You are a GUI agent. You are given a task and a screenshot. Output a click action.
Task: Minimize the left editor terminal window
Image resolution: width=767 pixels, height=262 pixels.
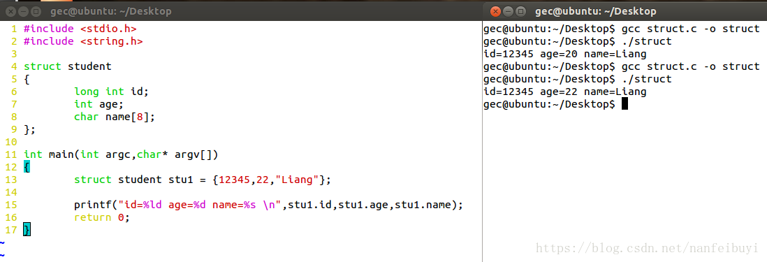[x=23, y=10]
